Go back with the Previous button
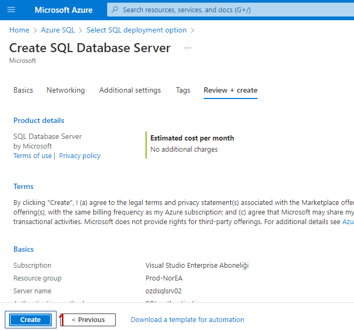The height and width of the screenshot is (330, 354). click(88, 320)
